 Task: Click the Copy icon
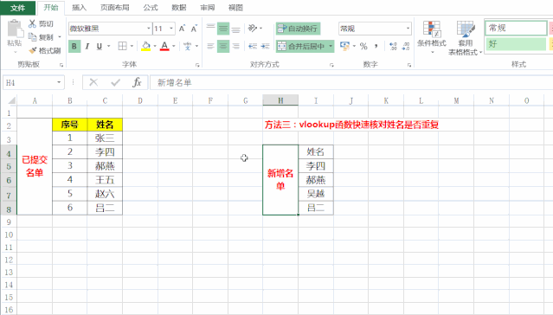pos(32,37)
